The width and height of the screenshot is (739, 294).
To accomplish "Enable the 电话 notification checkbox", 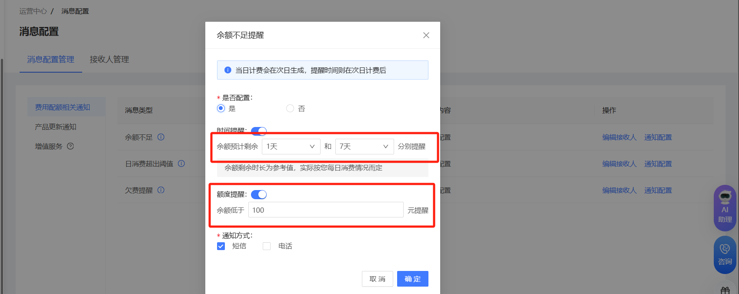I will click(267, 246).
